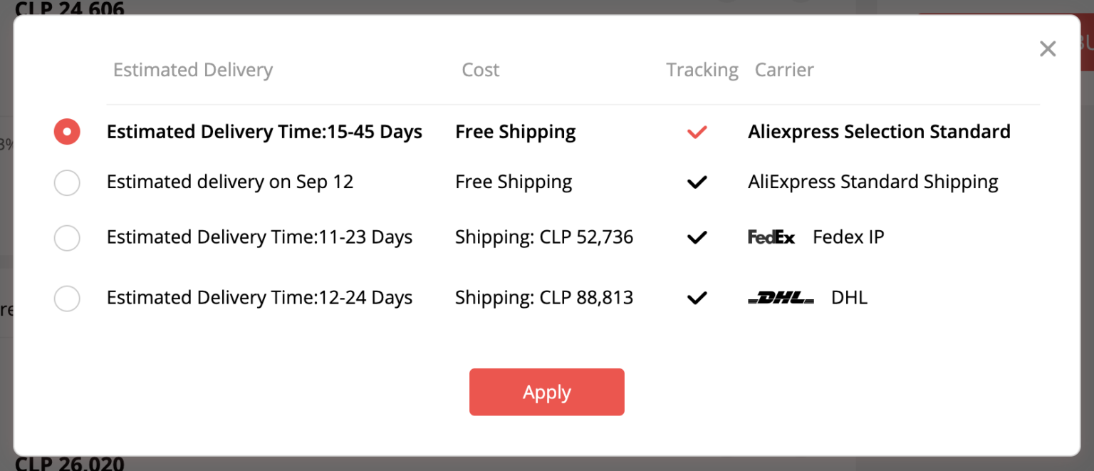
Task: Click the red tracking checkmark for Aliexpress Selection Standard
Action: coord(697,132)
